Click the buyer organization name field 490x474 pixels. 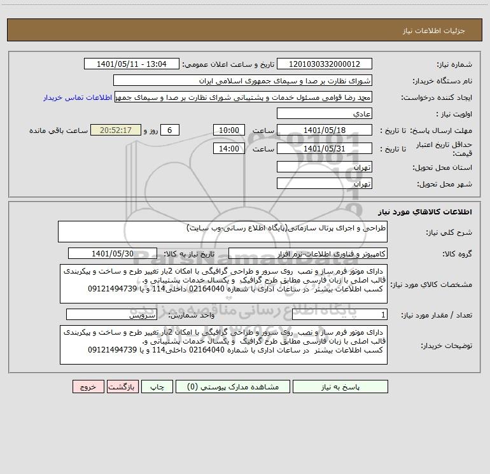click(242, 80)
